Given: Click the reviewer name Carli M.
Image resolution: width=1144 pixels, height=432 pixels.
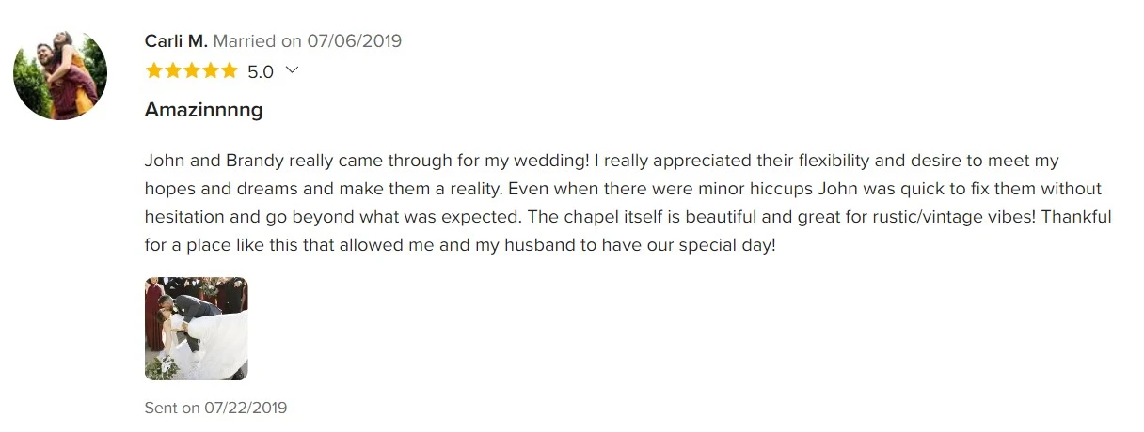Looking at the screenshot, I should click(x=176, y=40).
